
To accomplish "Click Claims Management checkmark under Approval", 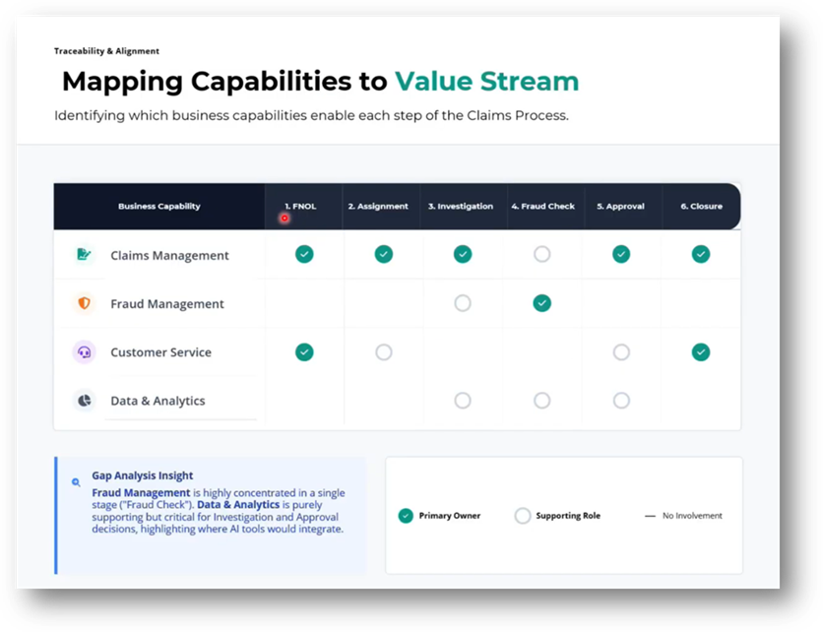I will click(x=621, y=254).
